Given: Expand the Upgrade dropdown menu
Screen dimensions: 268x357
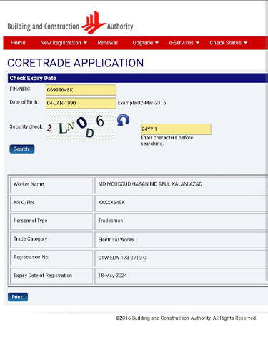Looking at the screenshot, I should [145, 43].
